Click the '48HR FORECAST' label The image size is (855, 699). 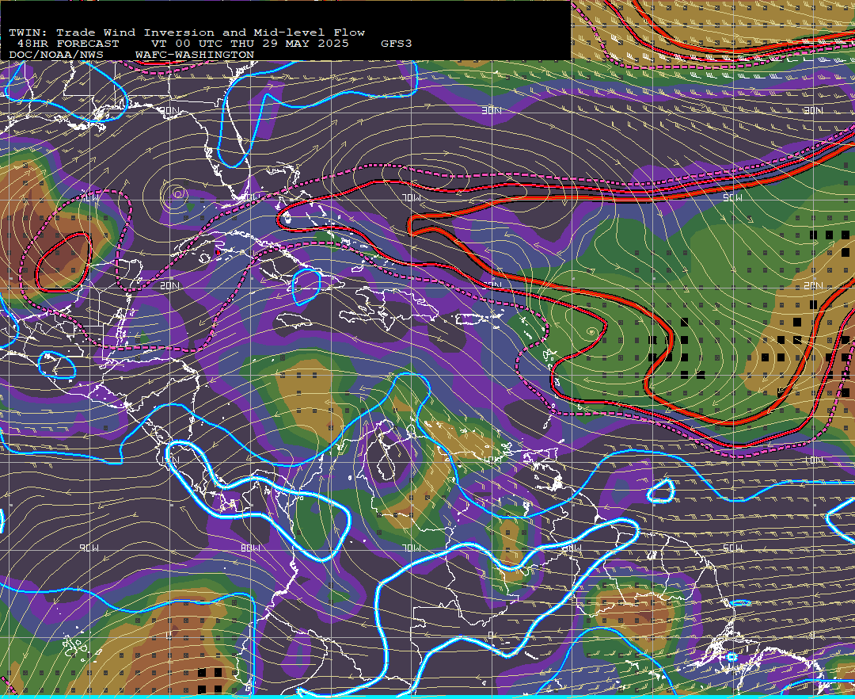click(67, 44)
